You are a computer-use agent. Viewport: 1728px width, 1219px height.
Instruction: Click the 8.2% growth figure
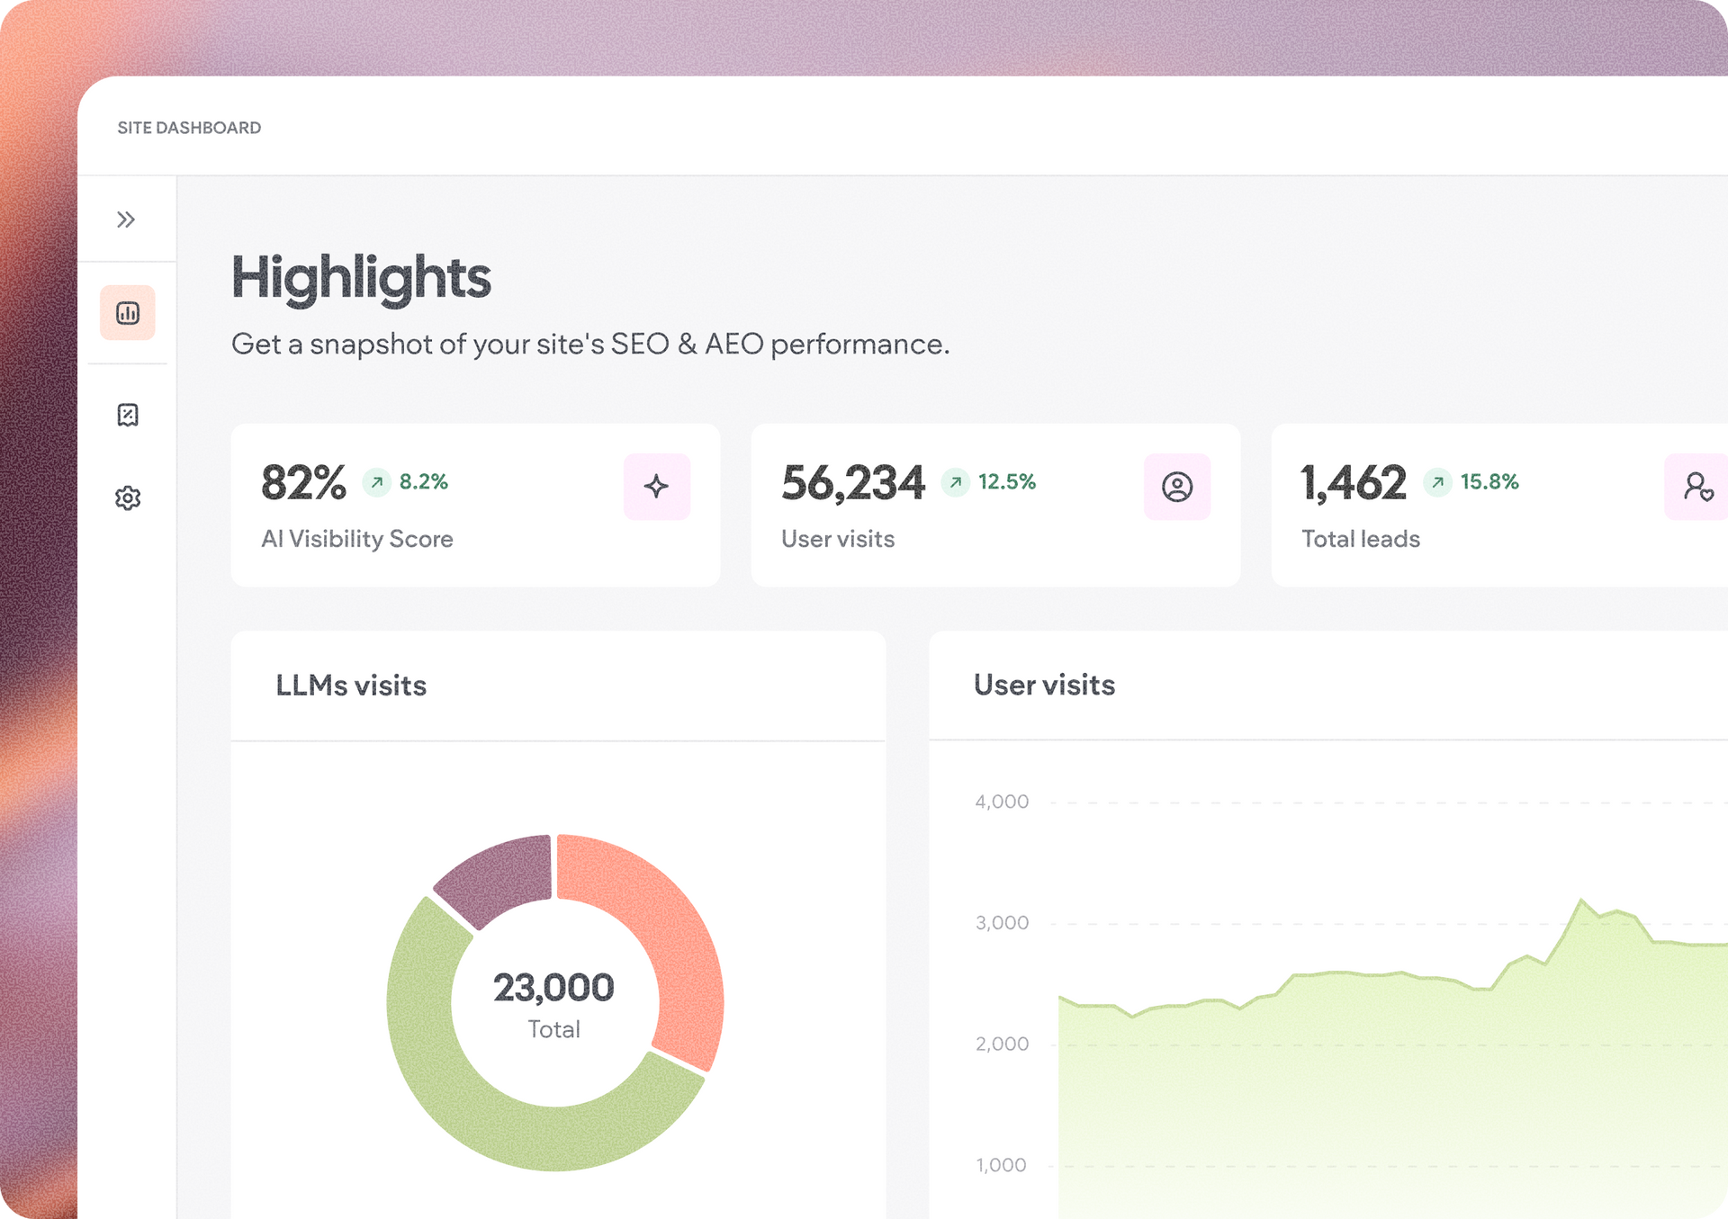pos(424,482)
